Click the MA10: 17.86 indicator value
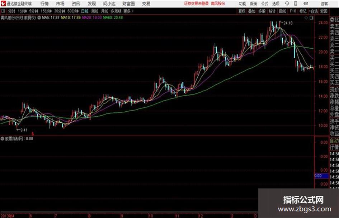The image size is (339, 218). (x=71, y=18)
